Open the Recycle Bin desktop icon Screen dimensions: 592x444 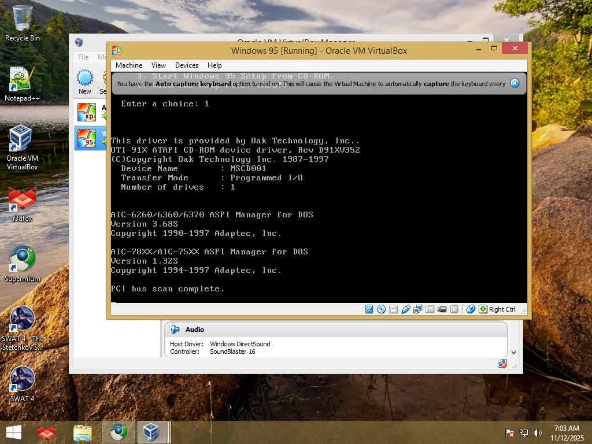pos(23,23)
